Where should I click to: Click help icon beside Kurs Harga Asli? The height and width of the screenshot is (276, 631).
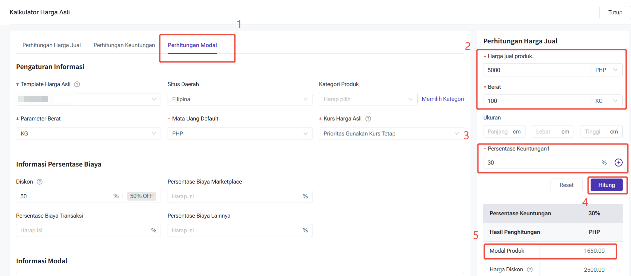click(x=368, y=119)
